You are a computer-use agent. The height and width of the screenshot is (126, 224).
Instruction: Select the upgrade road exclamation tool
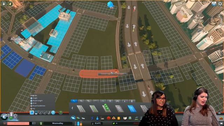tap(53, 113)
